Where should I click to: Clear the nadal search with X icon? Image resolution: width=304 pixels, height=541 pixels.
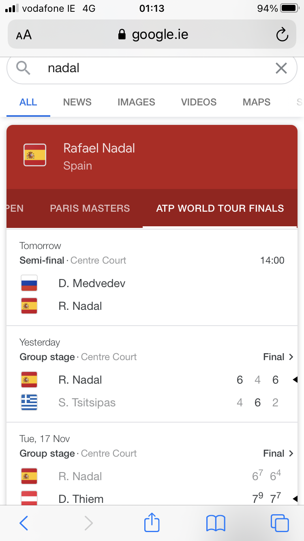click(281, 68)
